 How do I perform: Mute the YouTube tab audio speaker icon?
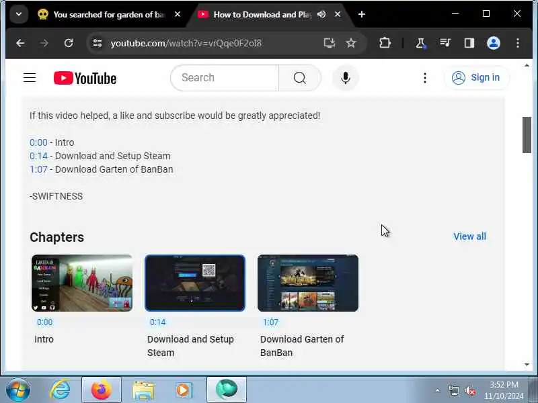click(321, 14)
